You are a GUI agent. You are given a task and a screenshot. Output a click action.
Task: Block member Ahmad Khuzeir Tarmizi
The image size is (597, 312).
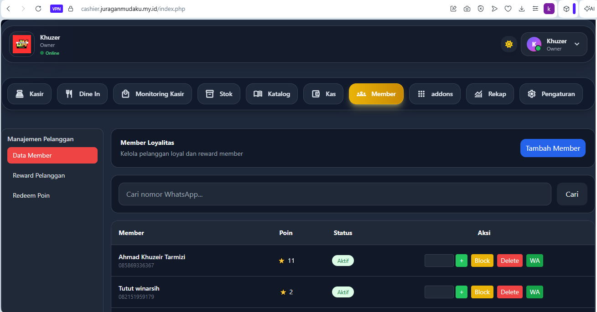point(482,261)
